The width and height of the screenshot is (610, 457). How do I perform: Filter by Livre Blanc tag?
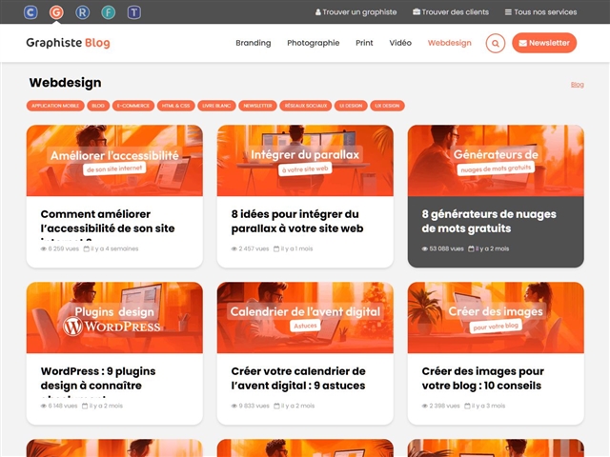tap(216, 106)
